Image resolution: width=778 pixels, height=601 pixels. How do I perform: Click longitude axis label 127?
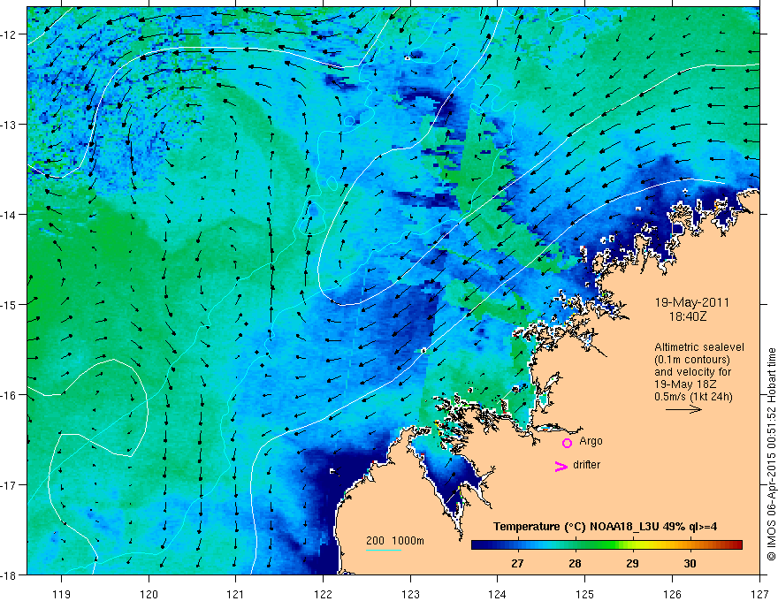pyautogui.click(x=759, y=594)
